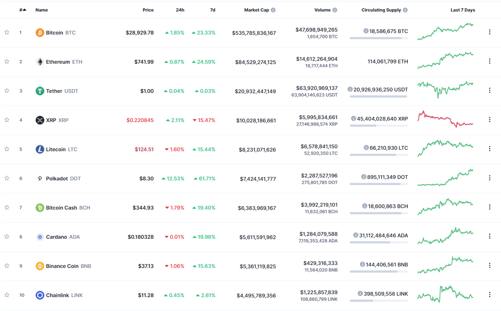Click the yellow Binance Coin logo
This screenshot has width=501, height=311.
coord(40,266)
